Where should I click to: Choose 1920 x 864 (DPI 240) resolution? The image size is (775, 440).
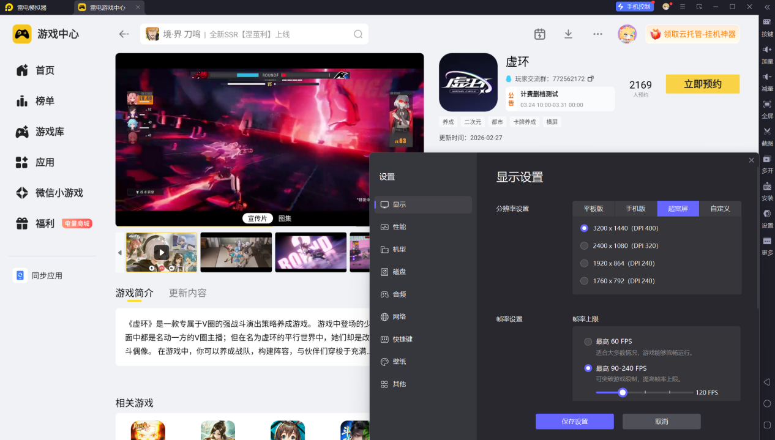tap(585, 263)
